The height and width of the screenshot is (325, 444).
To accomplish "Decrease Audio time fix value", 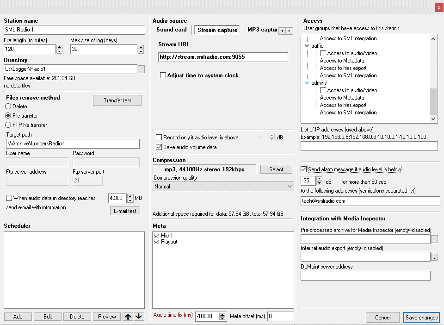I will click(x=222, y=319).
